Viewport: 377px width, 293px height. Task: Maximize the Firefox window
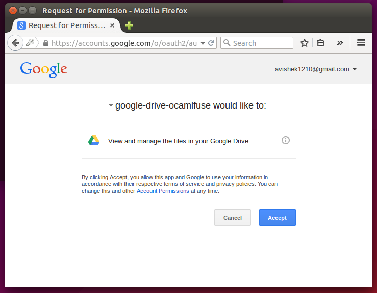32,11
